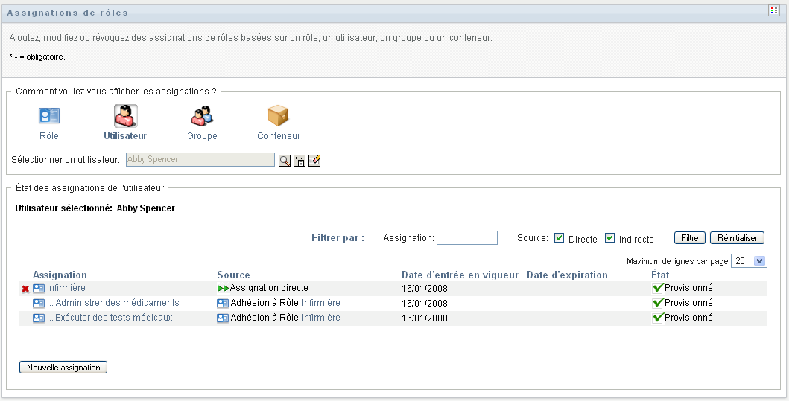
Task: Click the Filtre button
Action: click(x=690, y=237)
